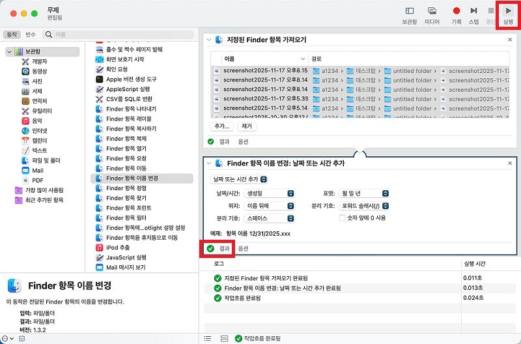This screenshot has width=521, height=344.
Task: Click the 작업흐름 완료됨 log row
Action: [360, 298]
